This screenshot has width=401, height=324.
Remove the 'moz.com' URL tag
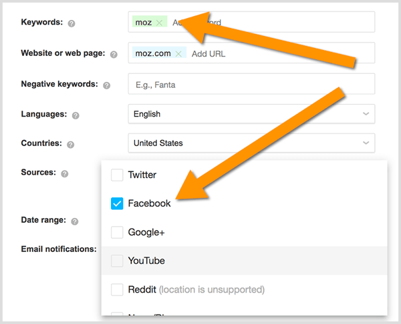(178, 53)
